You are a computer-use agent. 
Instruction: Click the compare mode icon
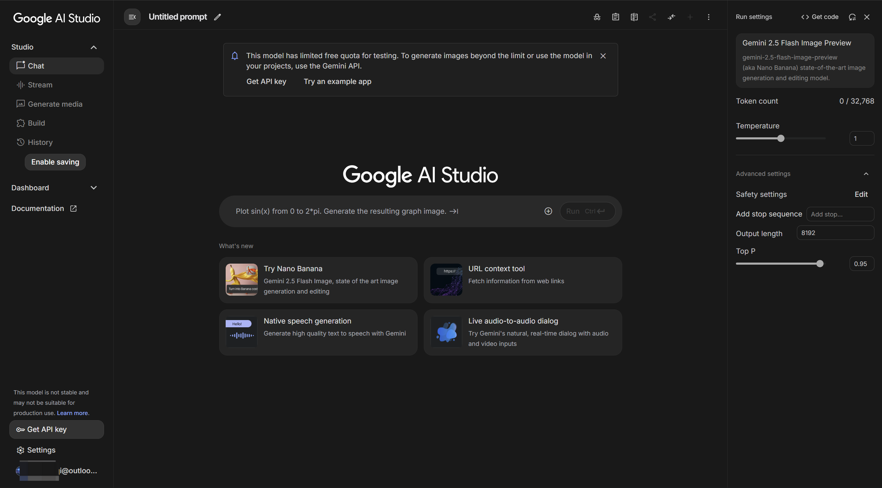click(x=634, y=17)
